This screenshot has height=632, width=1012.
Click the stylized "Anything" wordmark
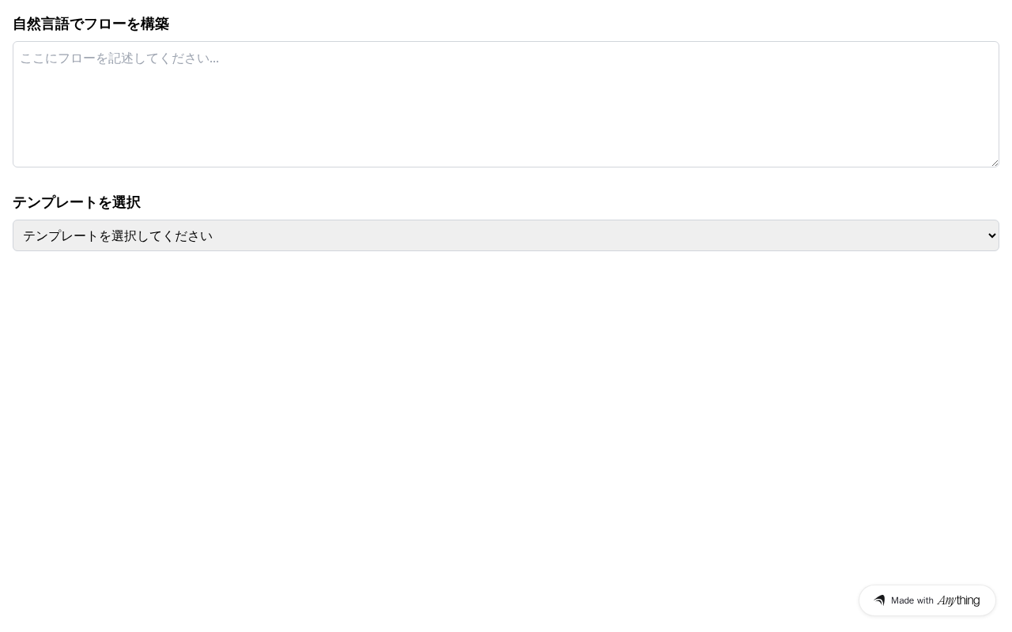tap(958, 600)
